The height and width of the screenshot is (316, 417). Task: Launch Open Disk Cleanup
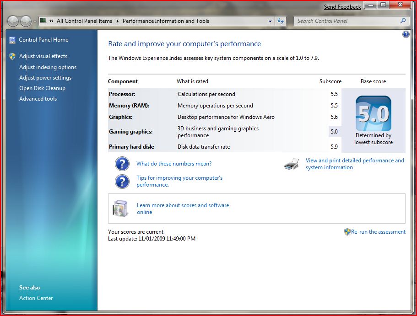(42, 88)
